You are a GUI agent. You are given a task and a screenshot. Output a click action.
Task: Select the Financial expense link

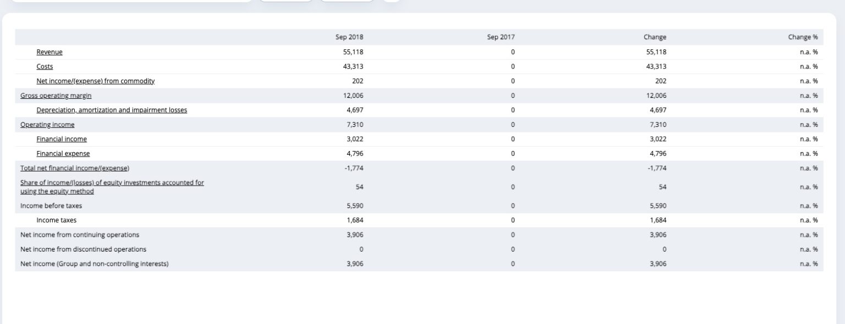[63, 154]
